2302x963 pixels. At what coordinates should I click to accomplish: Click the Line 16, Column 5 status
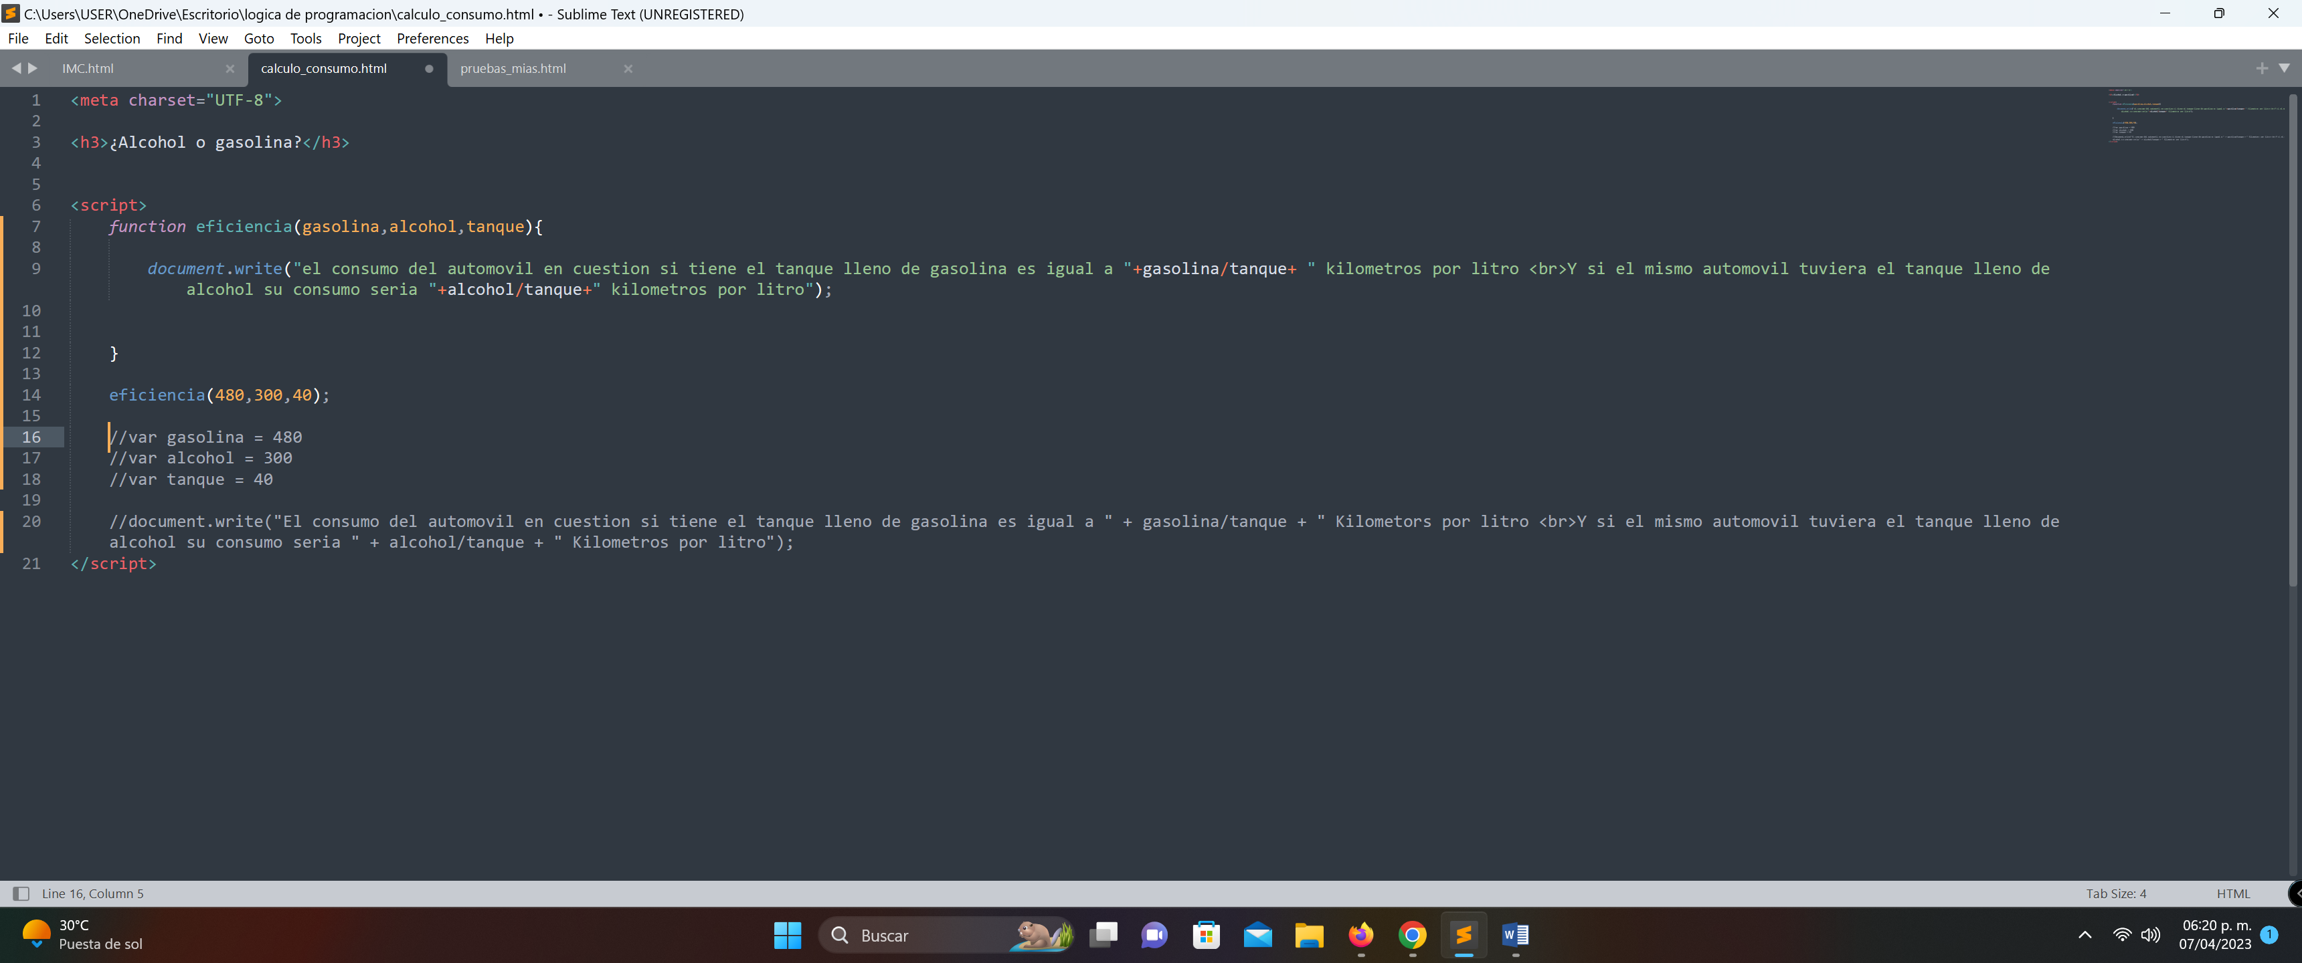click(93, 893)
